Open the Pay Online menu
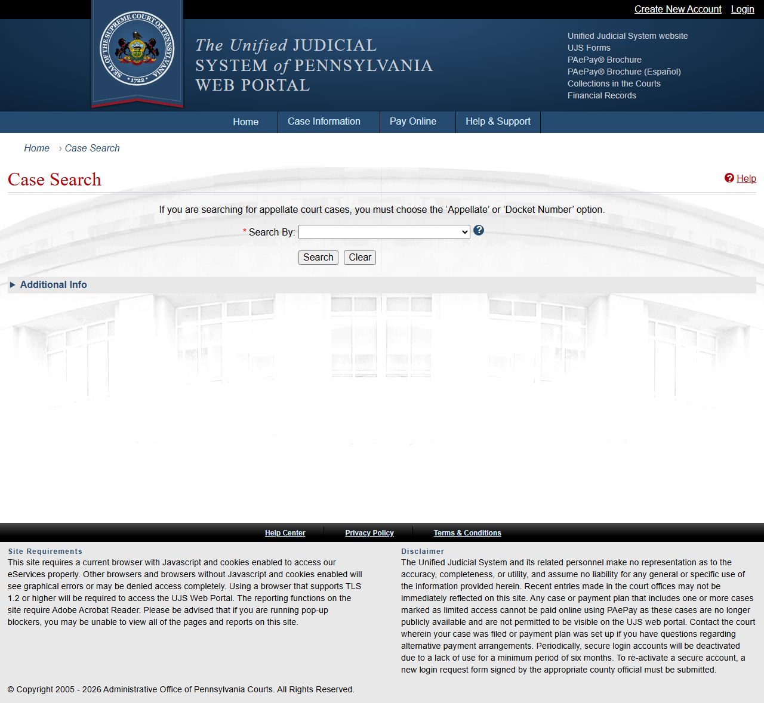This screenshot has height=703, width=764. pyautogui.click(x=413, y=122)
